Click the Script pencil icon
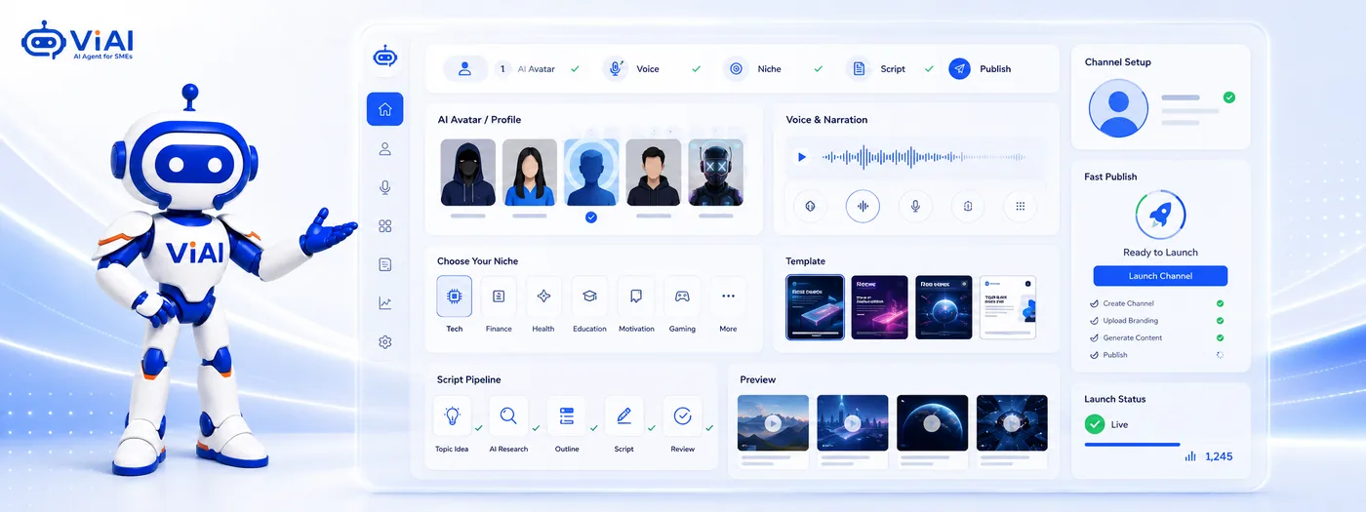 [x=623, y=416]
